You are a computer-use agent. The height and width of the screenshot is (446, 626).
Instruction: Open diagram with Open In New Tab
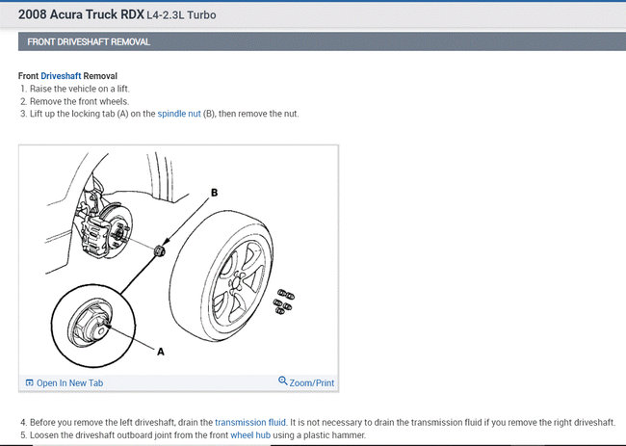point(69,383)
